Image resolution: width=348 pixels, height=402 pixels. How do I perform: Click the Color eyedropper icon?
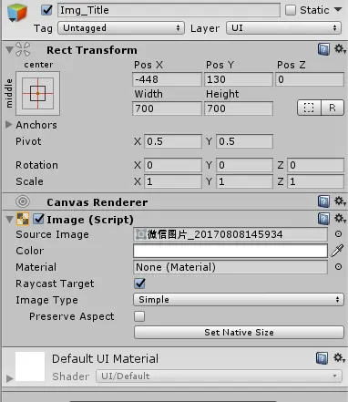click(x=337, y=251)
